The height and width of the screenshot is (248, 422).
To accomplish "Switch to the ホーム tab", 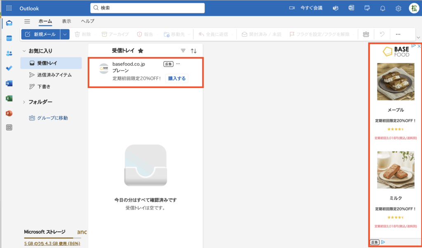I will click(45, 21).
